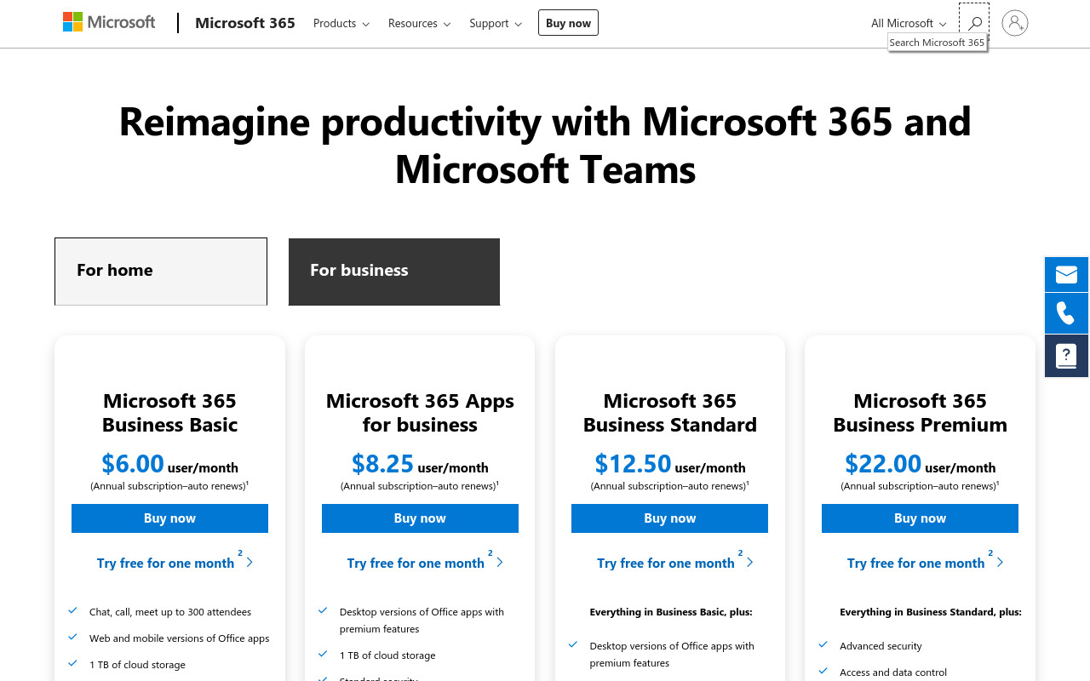Buy now for Business Premium plan
This screenshot has width=1090, height=681.
pos(920,518)
